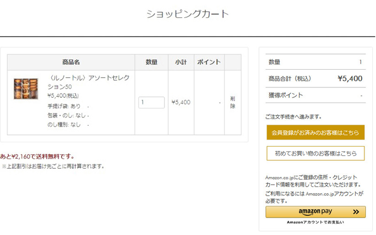Click the 獲得ポイント label in the summary
The height and width of the screenshot is (235, 376).
click(x=286, y=95)
